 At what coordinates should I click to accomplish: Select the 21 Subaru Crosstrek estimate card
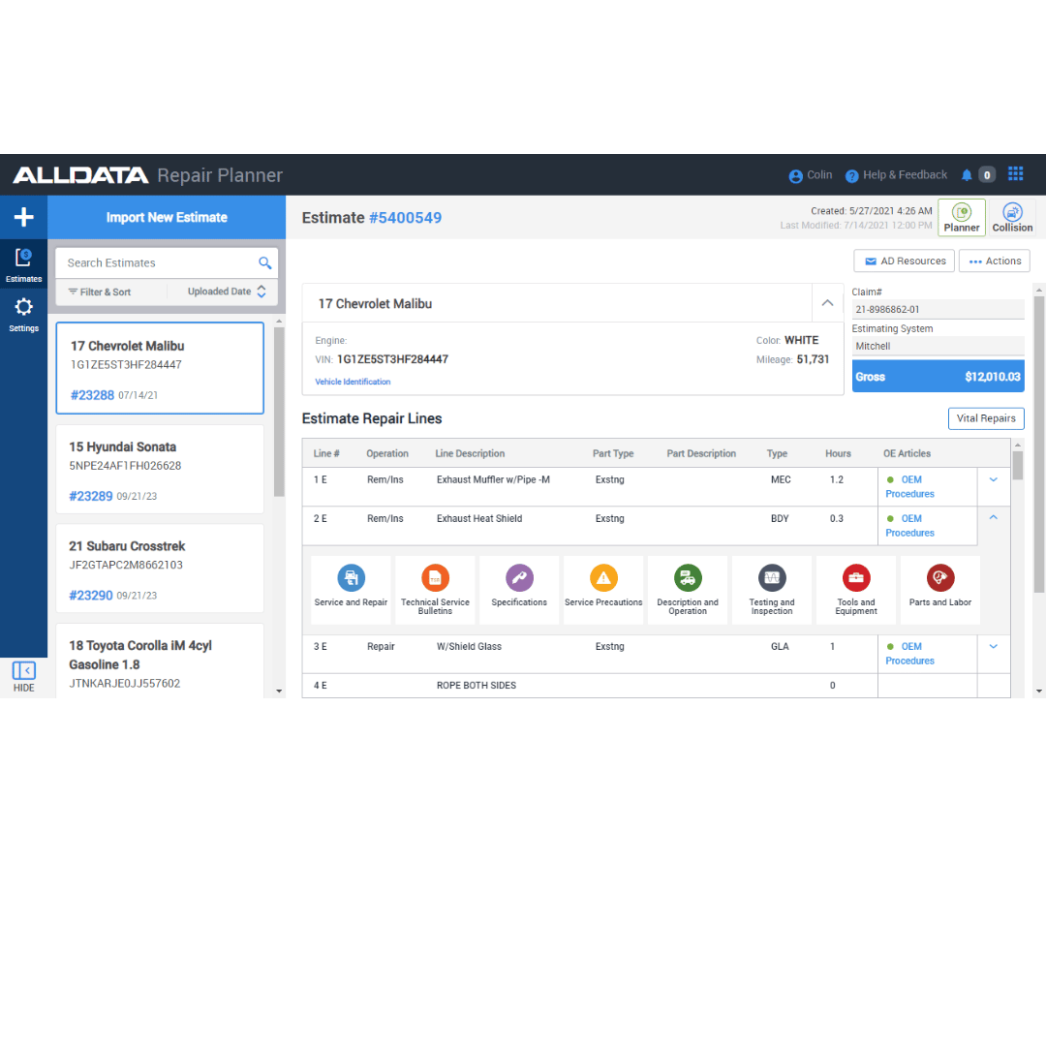point(160,569)
